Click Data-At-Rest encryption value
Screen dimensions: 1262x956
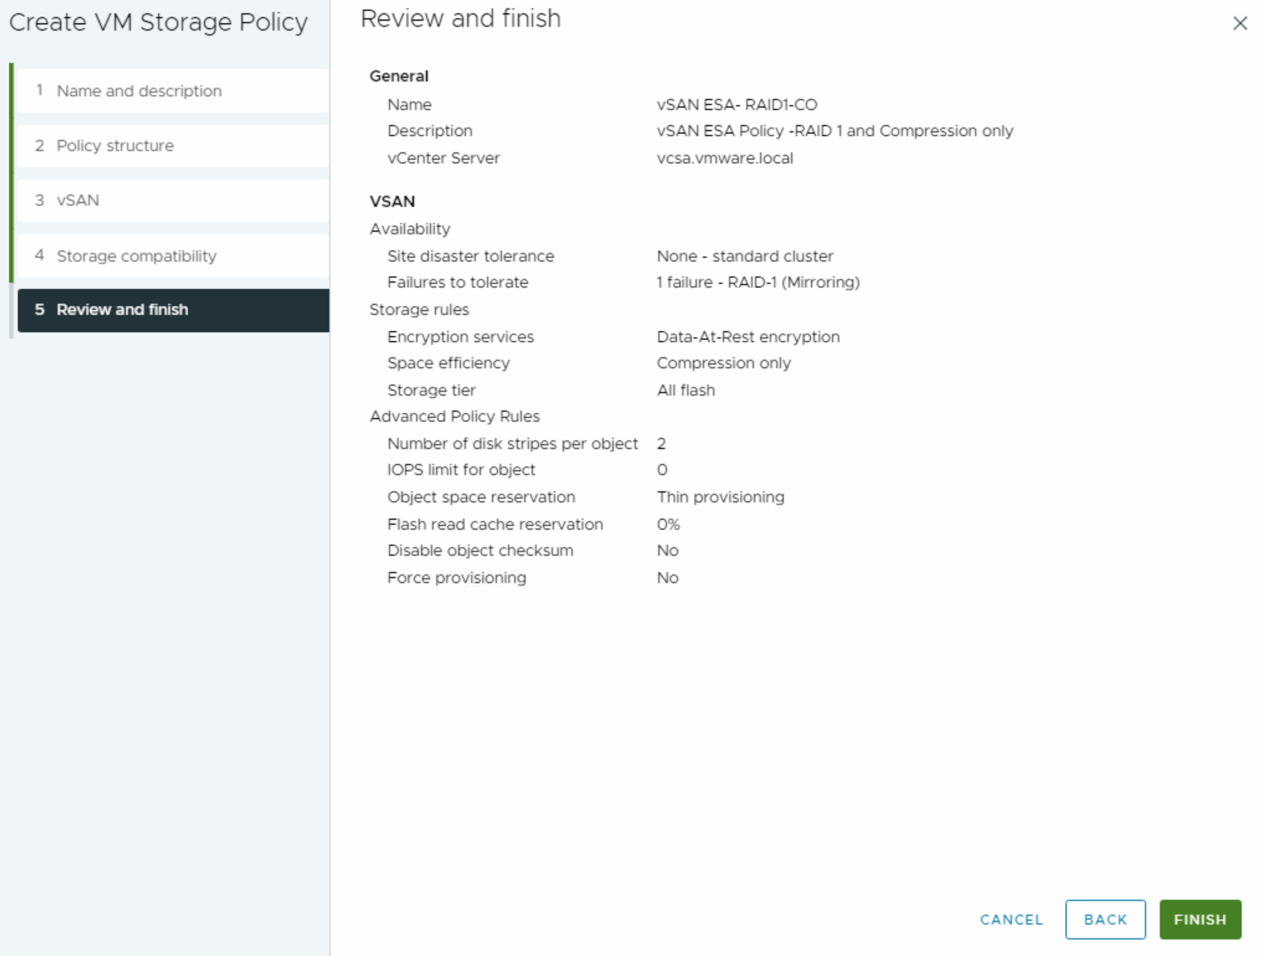coord(748,337)
